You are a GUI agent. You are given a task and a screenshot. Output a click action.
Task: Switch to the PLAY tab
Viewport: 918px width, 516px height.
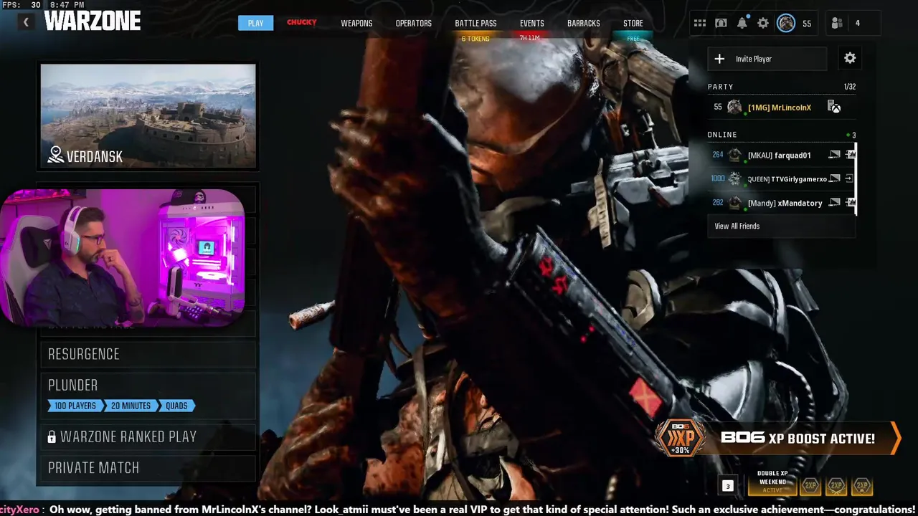point(256,23)
